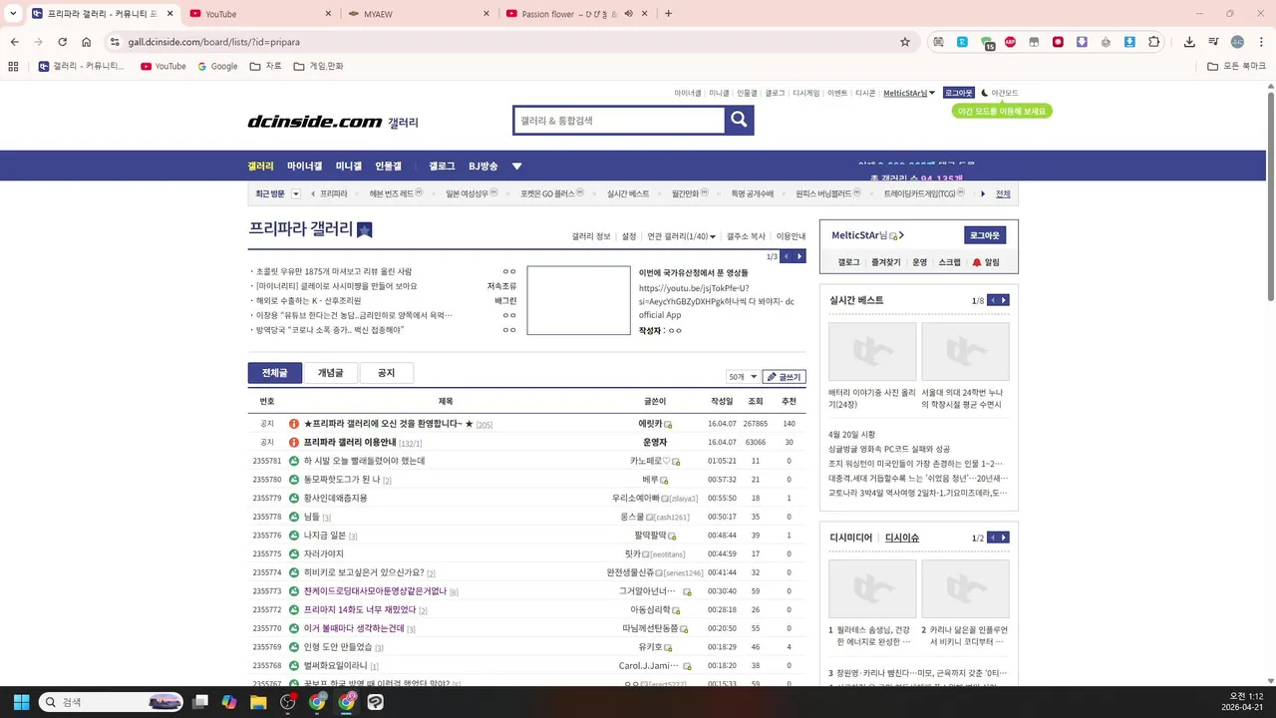Open 인물갤 in the navigation bar

pos(389,166)
